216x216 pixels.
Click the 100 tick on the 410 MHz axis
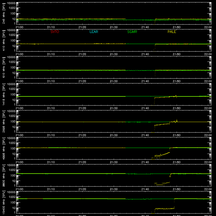pos(13,40)
